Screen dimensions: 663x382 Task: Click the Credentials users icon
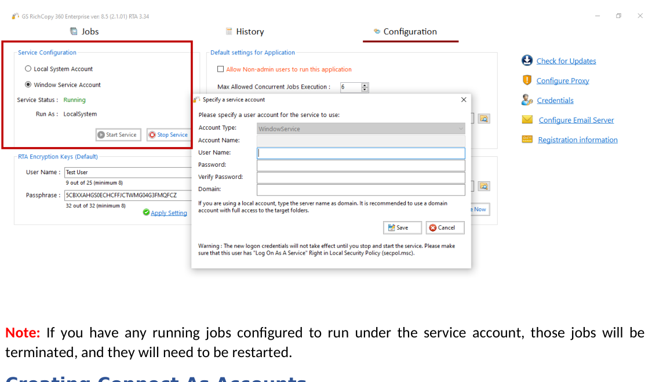point(527,100)
